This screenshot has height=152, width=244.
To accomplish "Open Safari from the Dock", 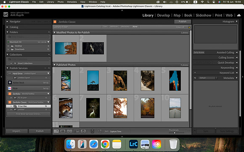I will tap(93, 144).
